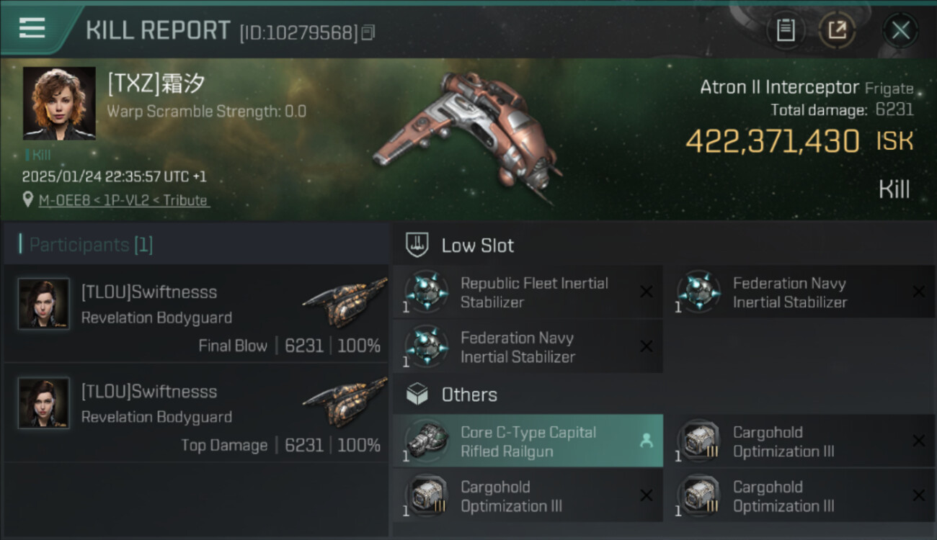
Task: Select Republic Fleet Inertial Stabilizer item
Action: (x=534, y=292)
